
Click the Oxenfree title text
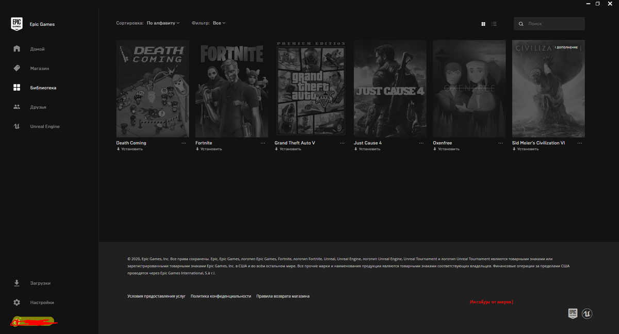(443, 143)
